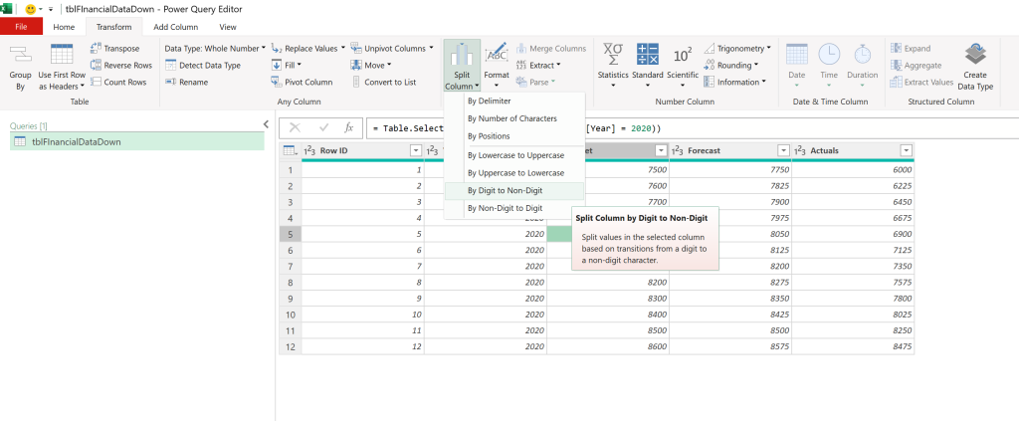
Task: Open the File tab
Action: coord(22,27)
